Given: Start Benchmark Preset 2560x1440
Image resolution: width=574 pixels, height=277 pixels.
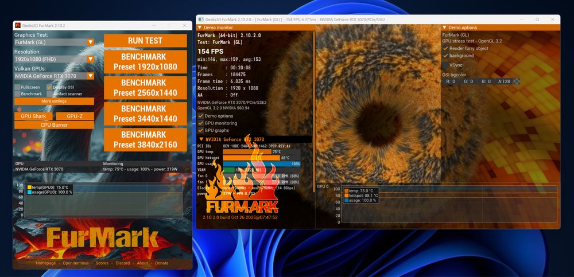Looking at the screenshot, I should (145, 88).
